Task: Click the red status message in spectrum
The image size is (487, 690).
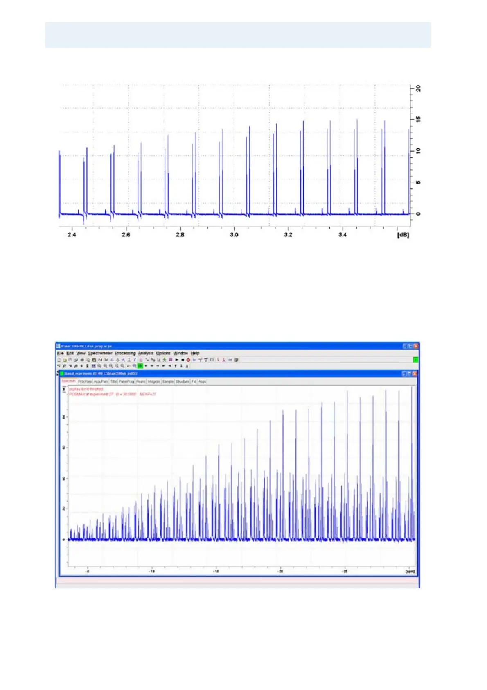Action: click(x=113, y=392)
